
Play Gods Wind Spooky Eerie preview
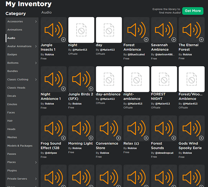coord(201,138)
